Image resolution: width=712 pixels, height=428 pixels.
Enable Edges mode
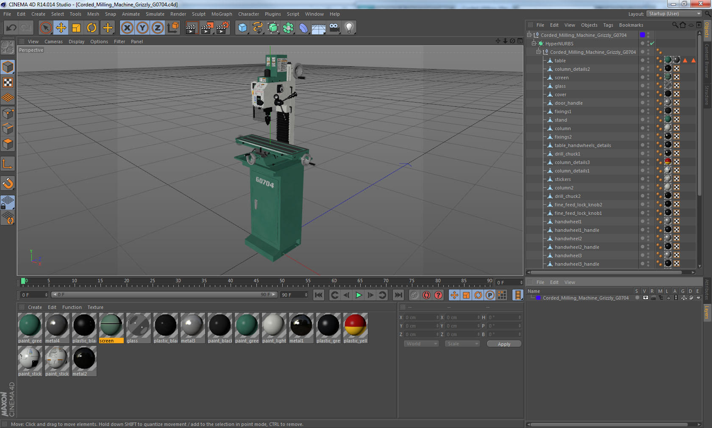[x=8, y=128]
